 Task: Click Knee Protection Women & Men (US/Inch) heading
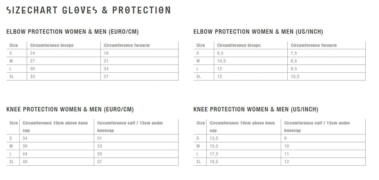tap(256, 110)
